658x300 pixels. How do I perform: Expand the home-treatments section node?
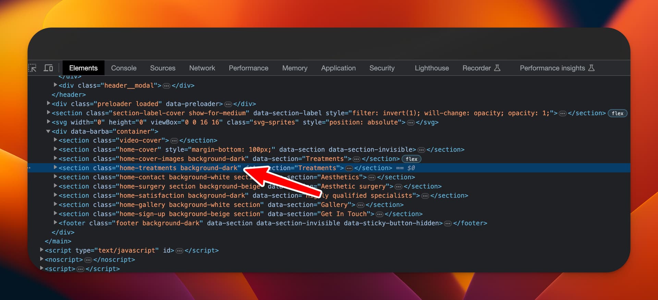56,168
